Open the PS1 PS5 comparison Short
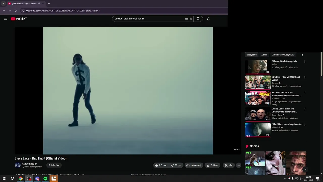Viewport: 323px width, 182px height. (x=255, y=163)
